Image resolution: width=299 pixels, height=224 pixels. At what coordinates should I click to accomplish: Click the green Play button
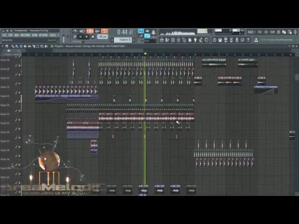[80, 37]
